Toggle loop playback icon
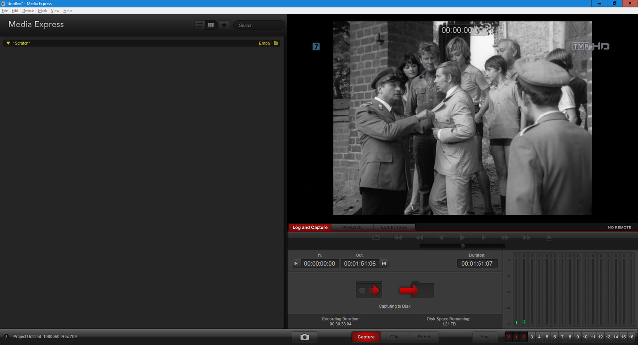The width and height of the screenshot is (638, 345). pyautogui.click(x=376, y=238)
